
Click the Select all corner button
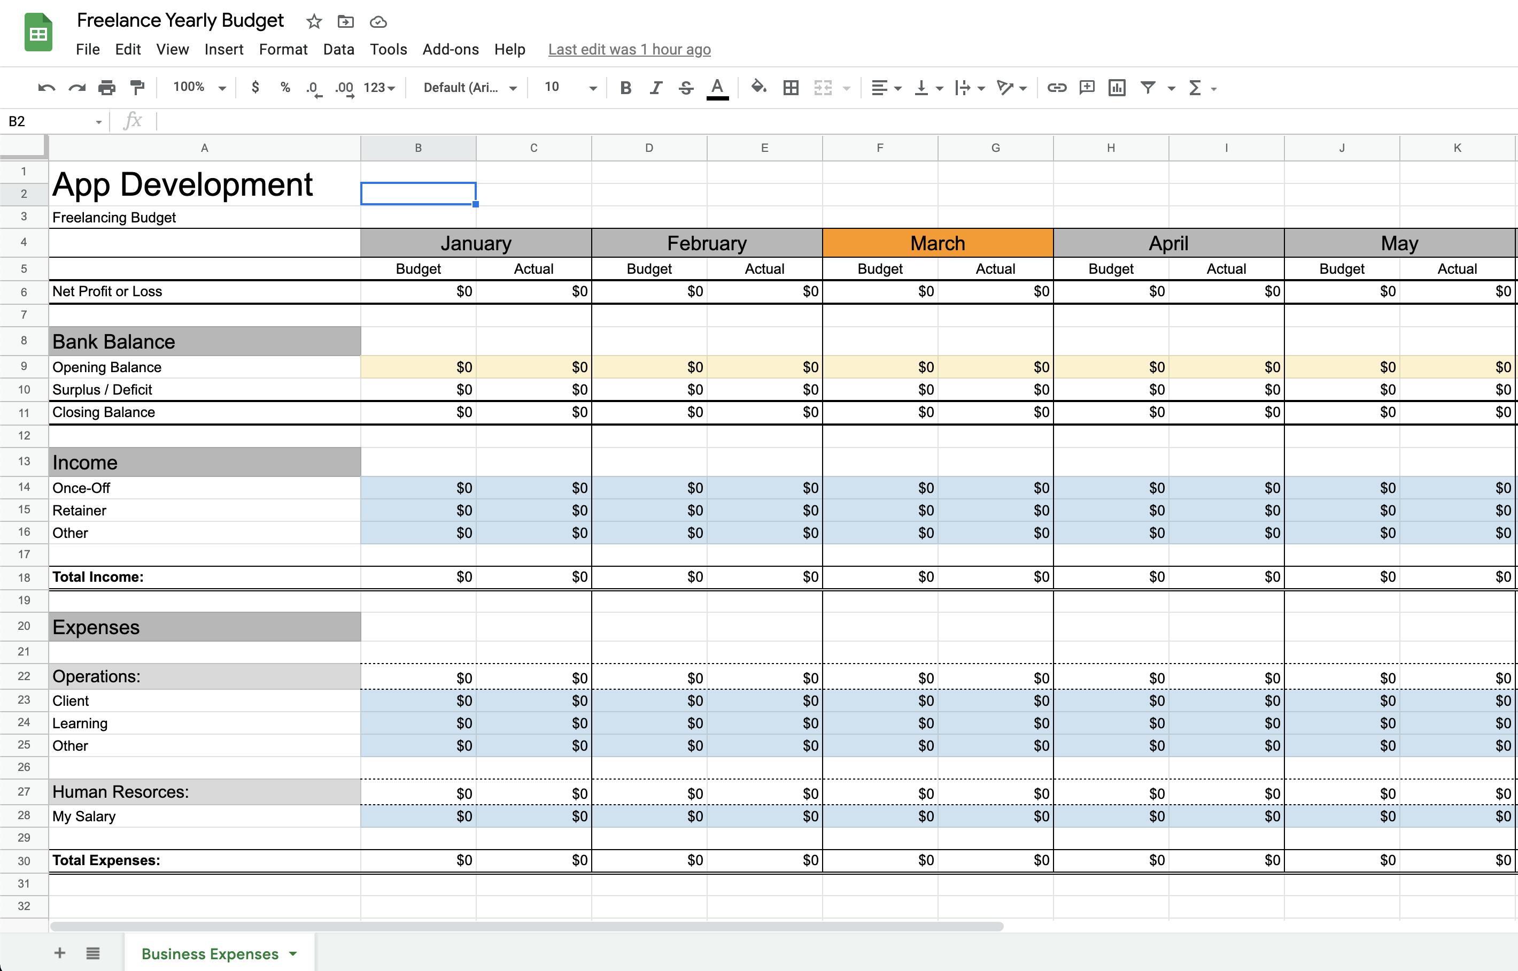click(x=24, y=147)
